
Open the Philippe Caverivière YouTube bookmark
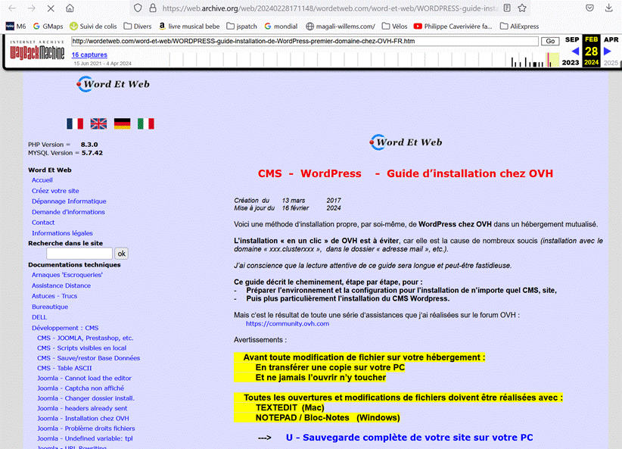[453, 27]
